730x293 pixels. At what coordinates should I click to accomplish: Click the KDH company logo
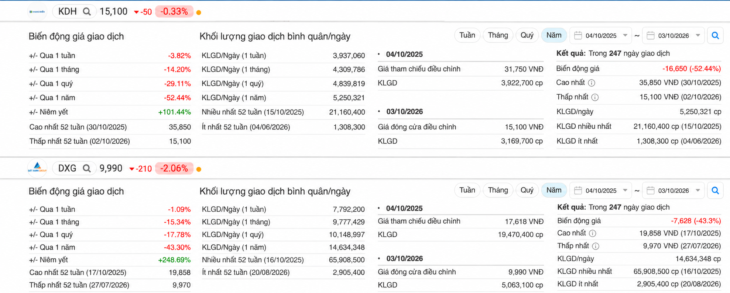pos(37,12)
